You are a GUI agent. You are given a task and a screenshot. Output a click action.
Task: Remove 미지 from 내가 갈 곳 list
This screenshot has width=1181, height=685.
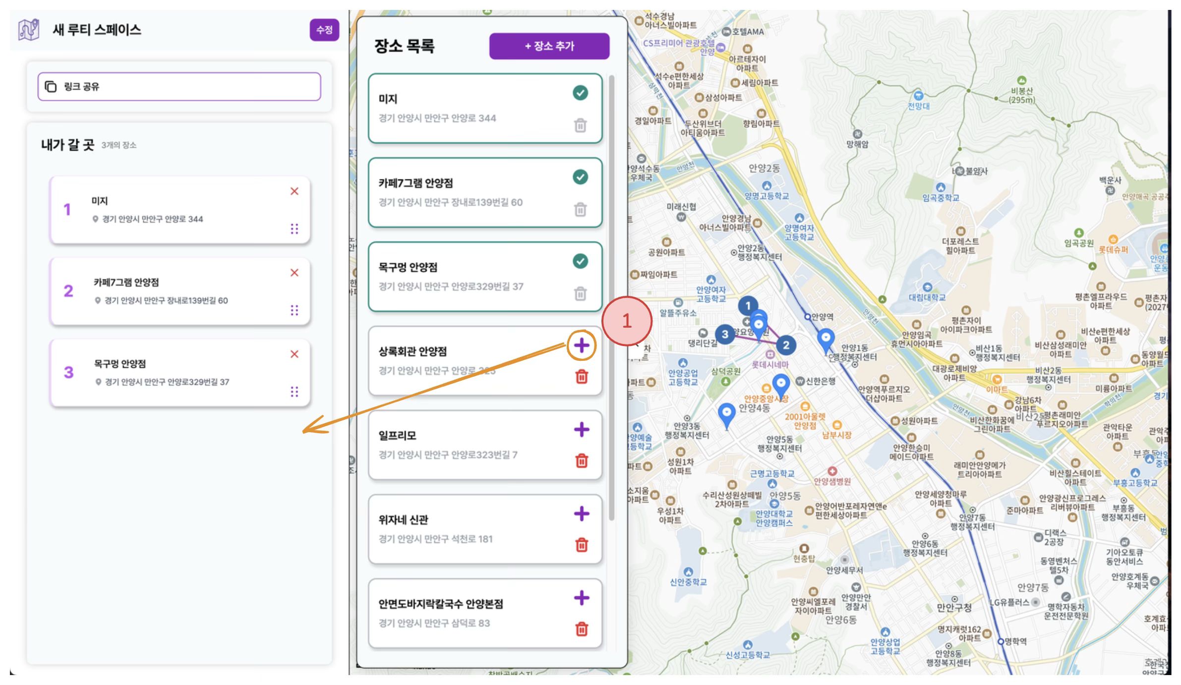(x=295, y=191)
